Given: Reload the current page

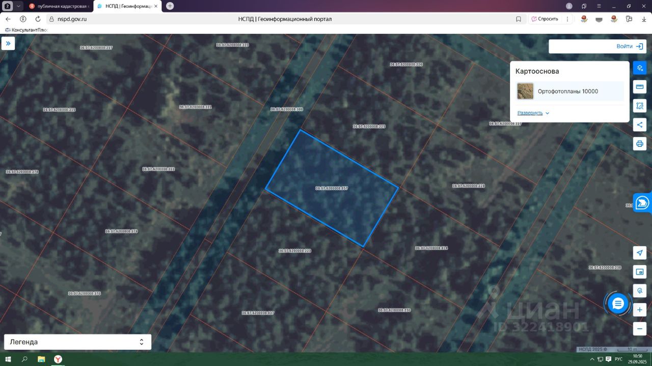Looking at the screenshot, I should (38, 19).
